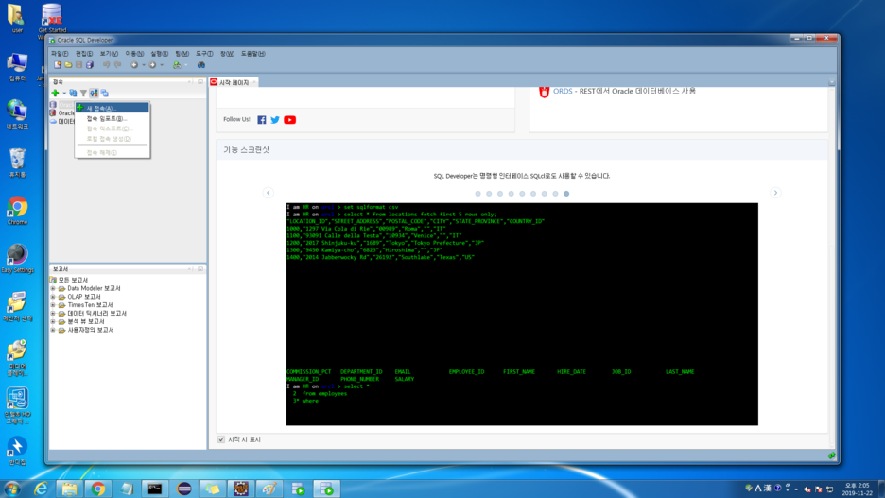Select the cloud 데이터 connection tree item

pyautogui.click(x=62, y=121)
